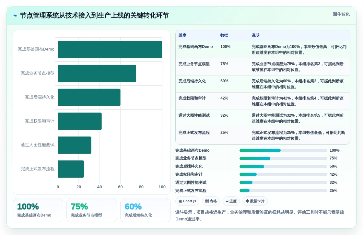Click the chart axis label 完成基础画布Demo
This screenshot has width=363, height=235.
coord(36,49)
